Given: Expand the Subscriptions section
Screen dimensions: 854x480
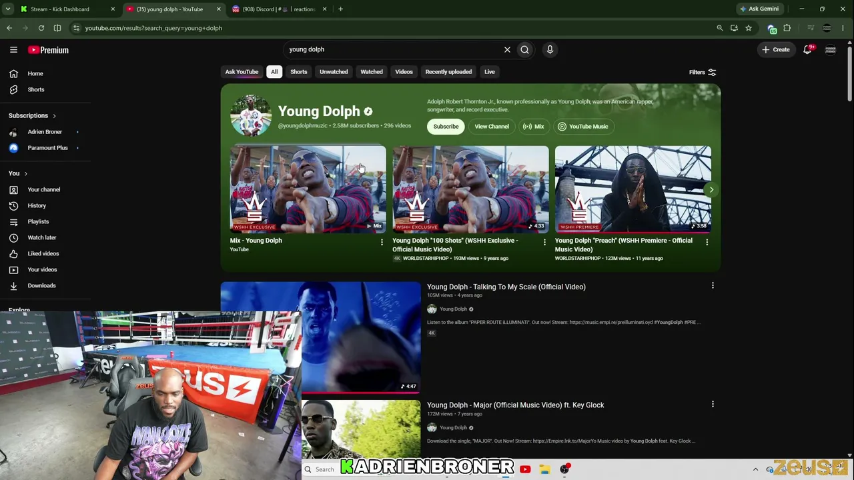Looking at the screenshot, I should pos(32,115).
